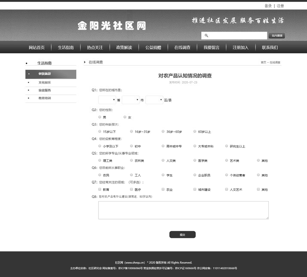Select 工人 occupation radio button

click(x=132, y=175)
